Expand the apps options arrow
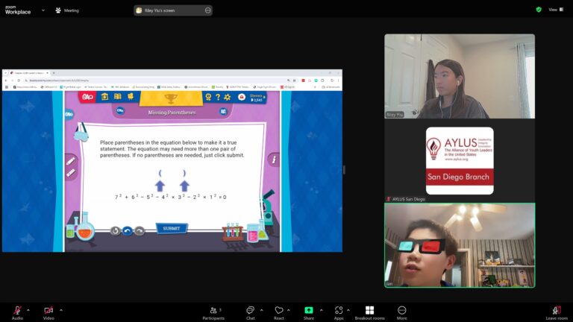The width and height of the screenshot is (573, 322). (348, 310)
